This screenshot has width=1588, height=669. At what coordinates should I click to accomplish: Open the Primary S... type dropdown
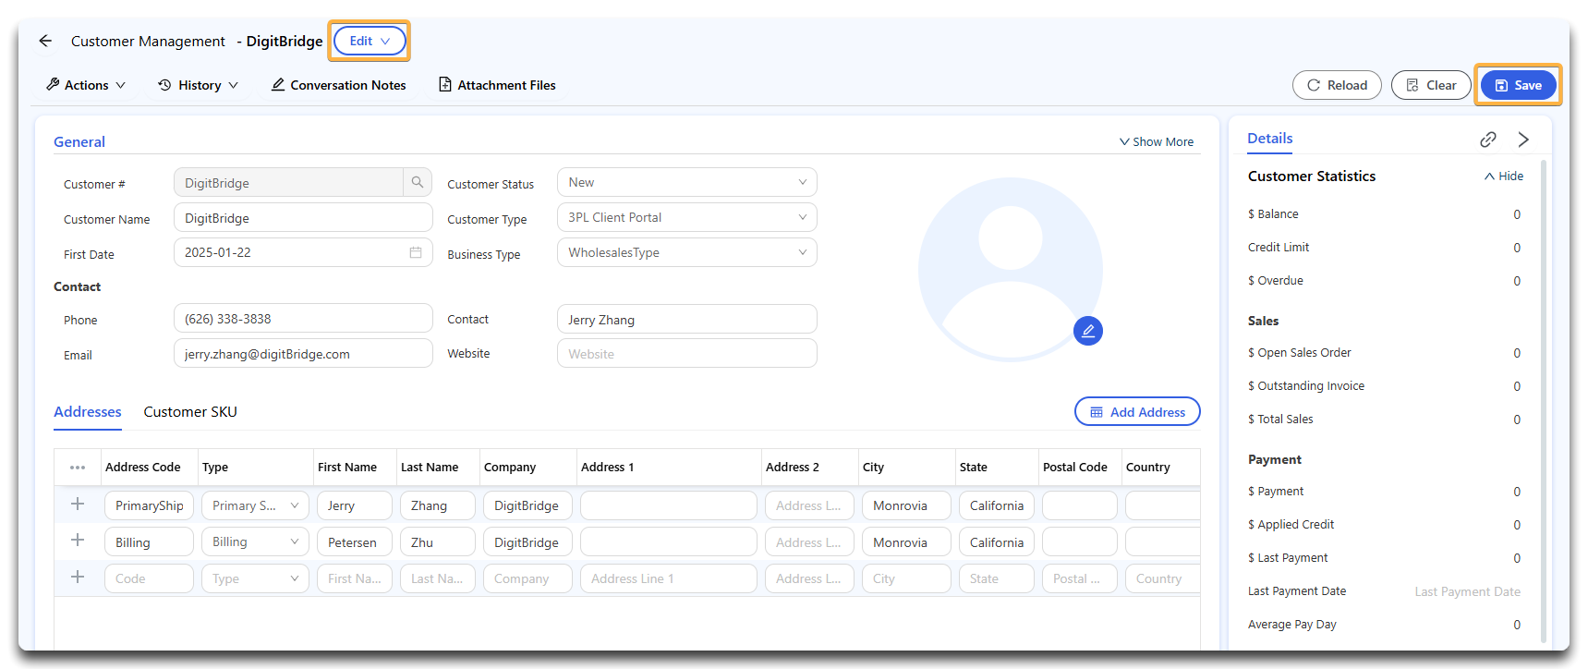[x=255, y=505]
